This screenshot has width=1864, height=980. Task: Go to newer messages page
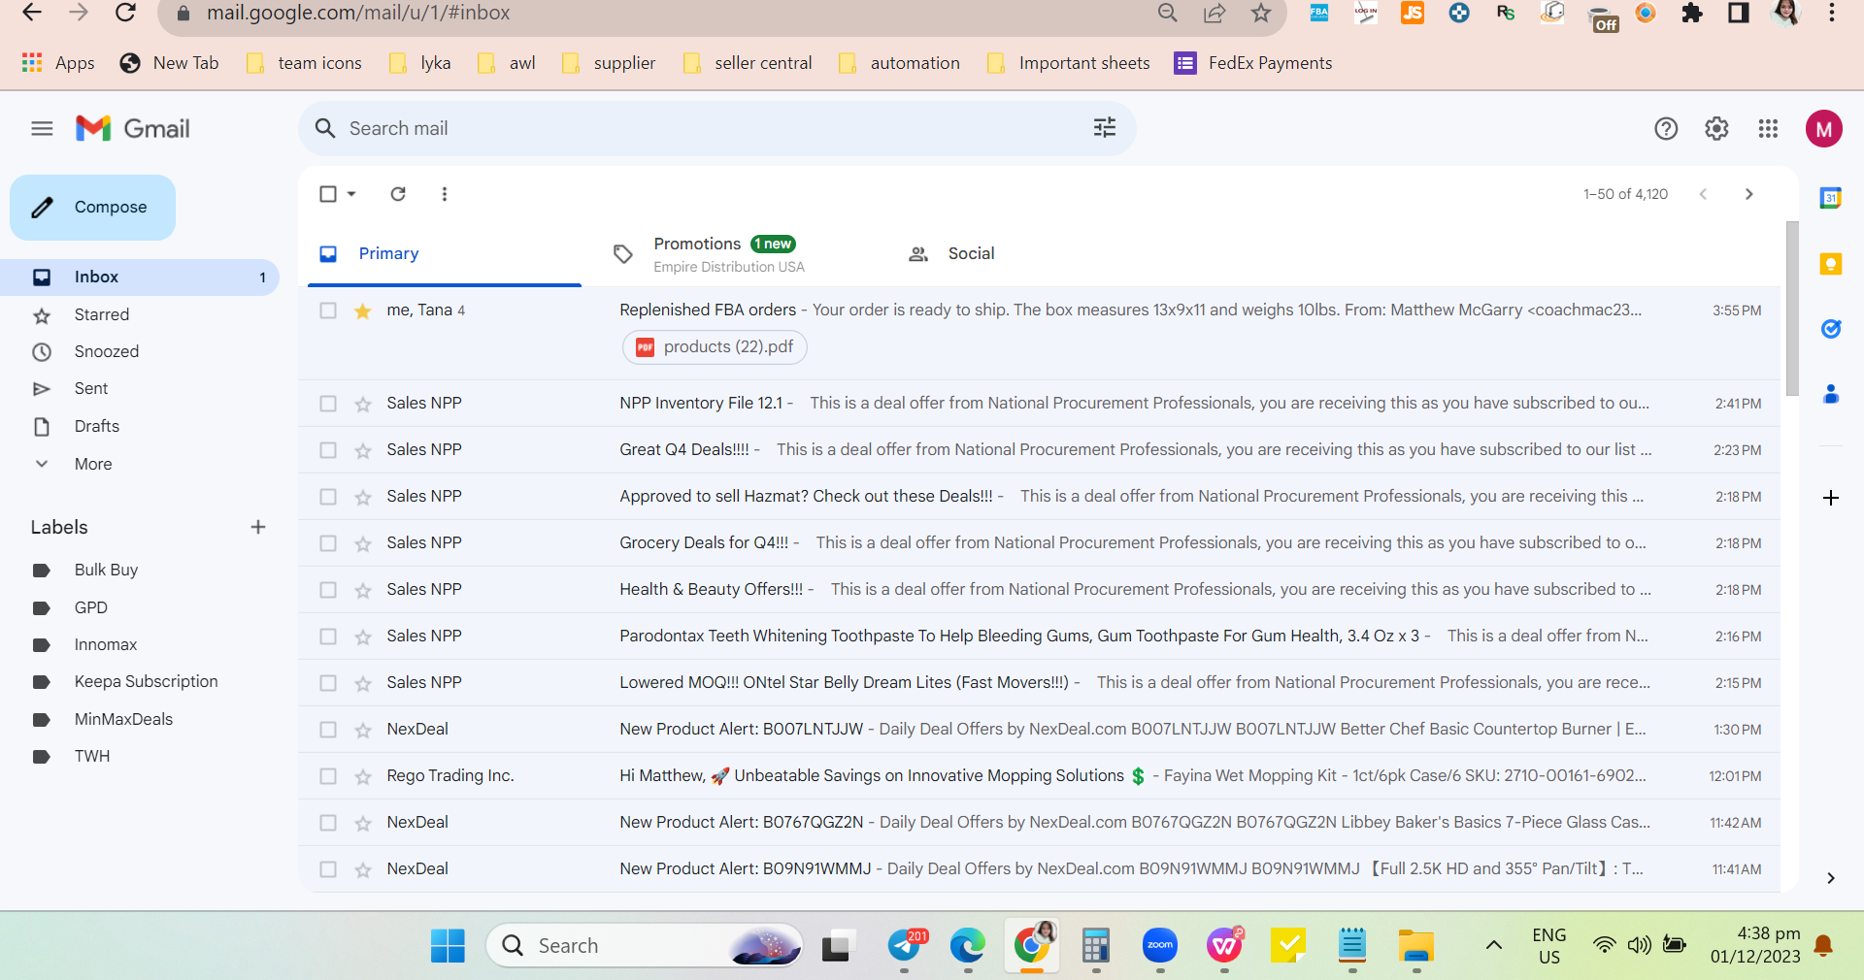coord(1703,194)
